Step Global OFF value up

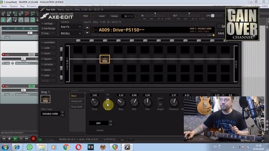[x=111, y=121]
